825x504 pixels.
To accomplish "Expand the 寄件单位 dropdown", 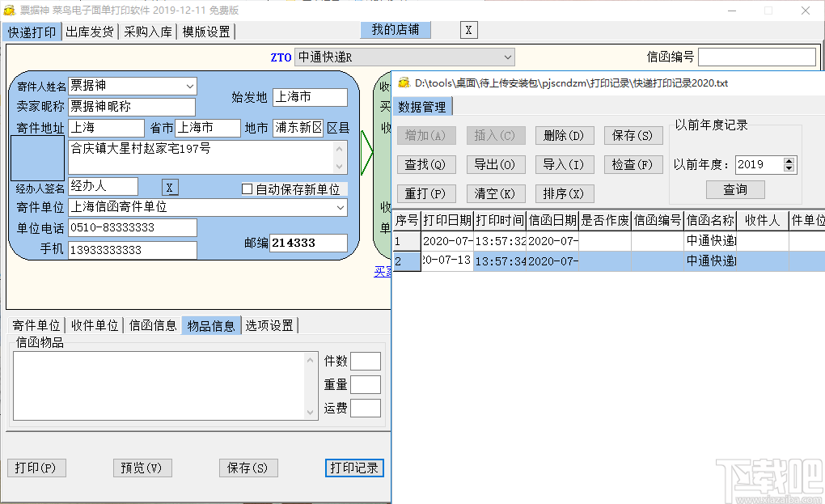I will coord(341,207).
